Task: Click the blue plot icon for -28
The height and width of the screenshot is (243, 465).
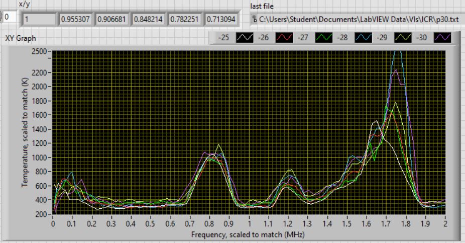Action: (362, 38)
